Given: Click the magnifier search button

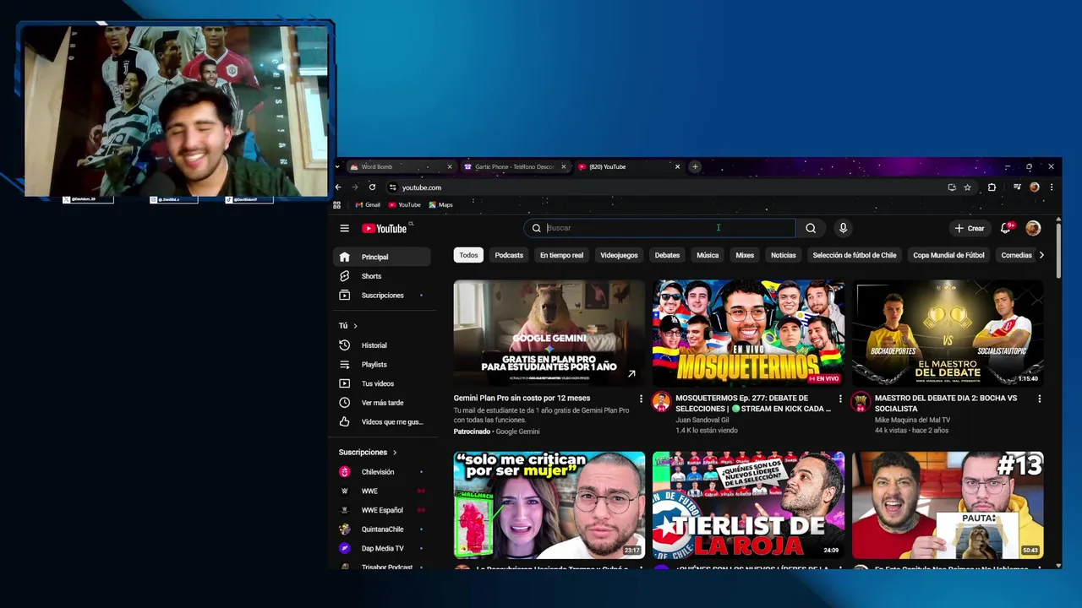Looking at the screenshot, I should click(811, 228).
